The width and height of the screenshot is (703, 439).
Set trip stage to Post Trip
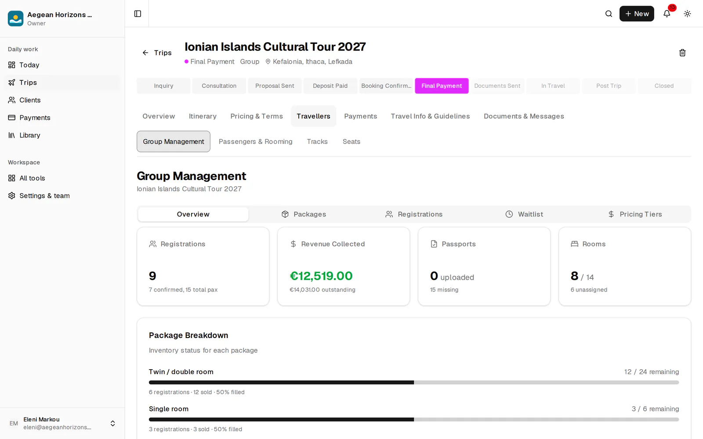pos(609,86)
